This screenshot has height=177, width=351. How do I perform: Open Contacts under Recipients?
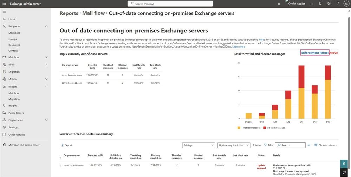coord(13,51)
